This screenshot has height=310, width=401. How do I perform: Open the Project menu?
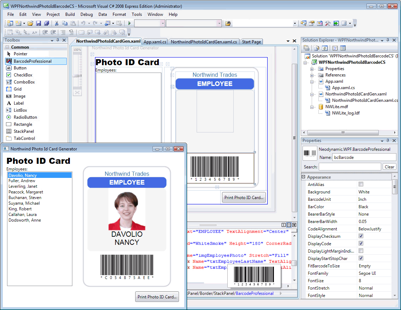click(x=53, y=14)
